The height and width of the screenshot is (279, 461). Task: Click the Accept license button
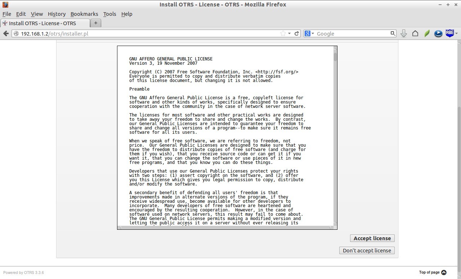(x=372, y=238)
